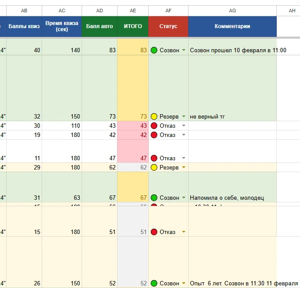Select column AD header
The width and height of the screenshot is (300, 288).
point(100,11)
